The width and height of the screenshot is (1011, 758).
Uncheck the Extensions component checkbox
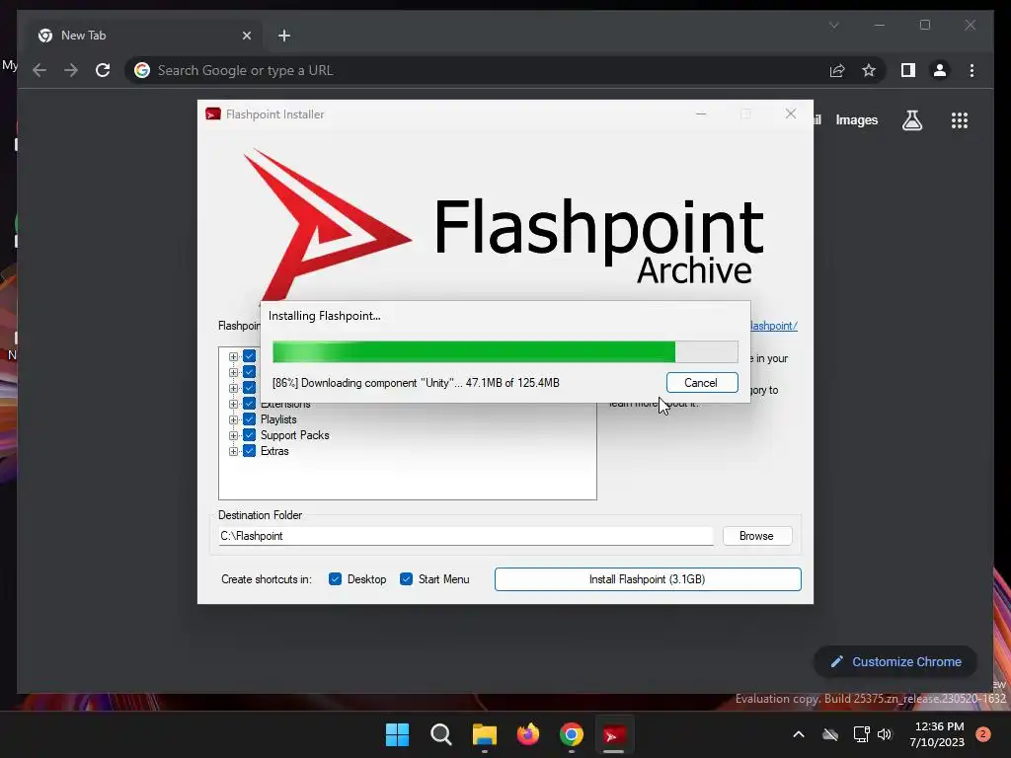point(250,404)
